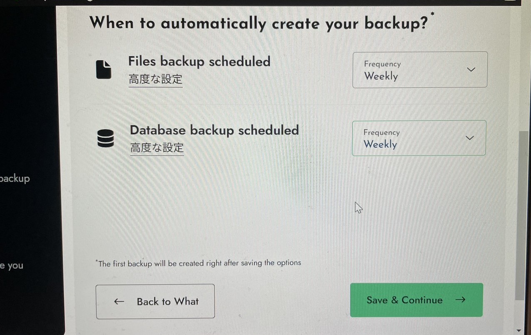This screenshot has width=531, height=335.
Task: Select the Weekly value for Files backup frequency
Action: coord(381,76)
